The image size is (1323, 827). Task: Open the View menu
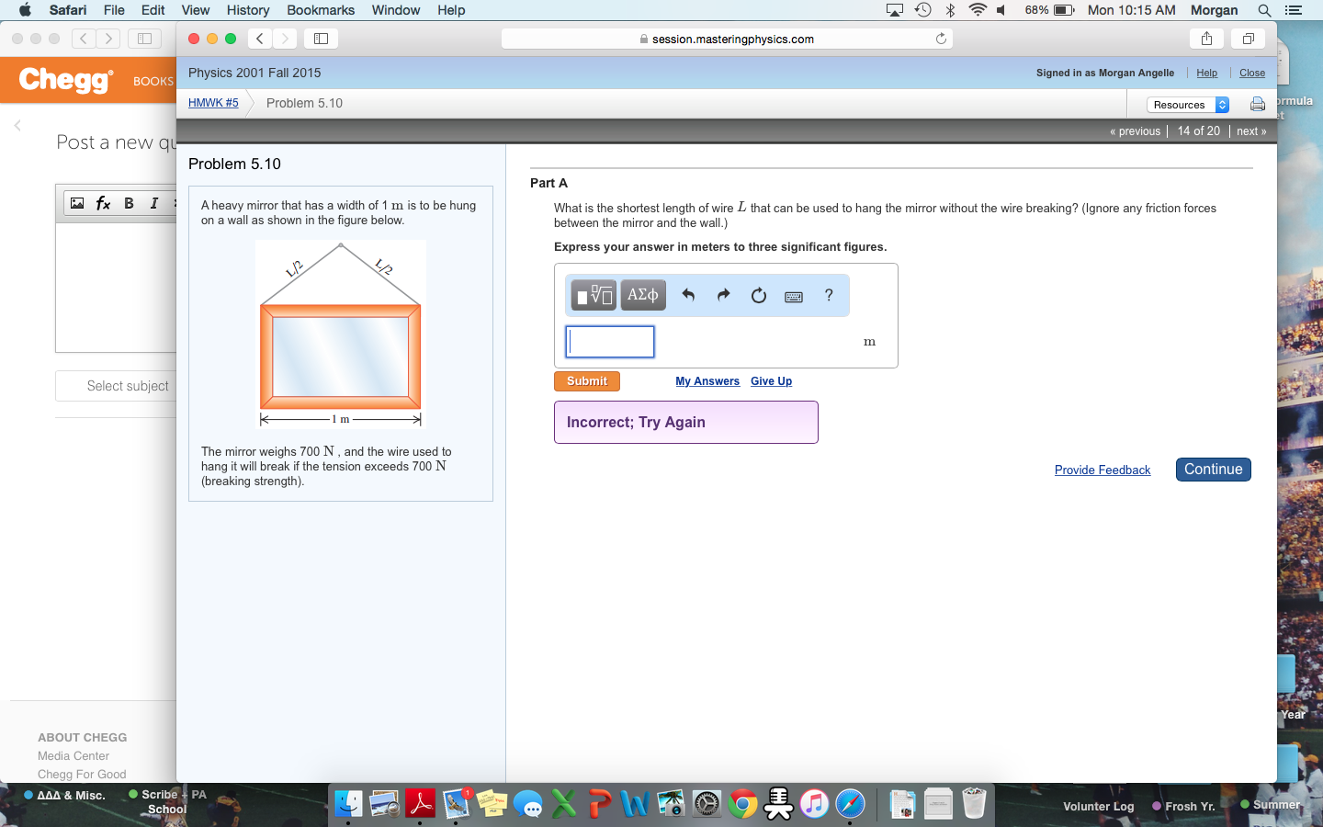click(196, 10)
